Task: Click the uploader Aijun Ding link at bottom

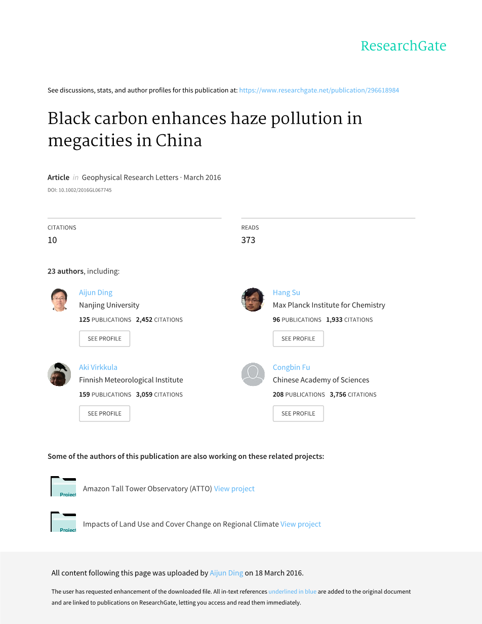Action: (226, 573)
